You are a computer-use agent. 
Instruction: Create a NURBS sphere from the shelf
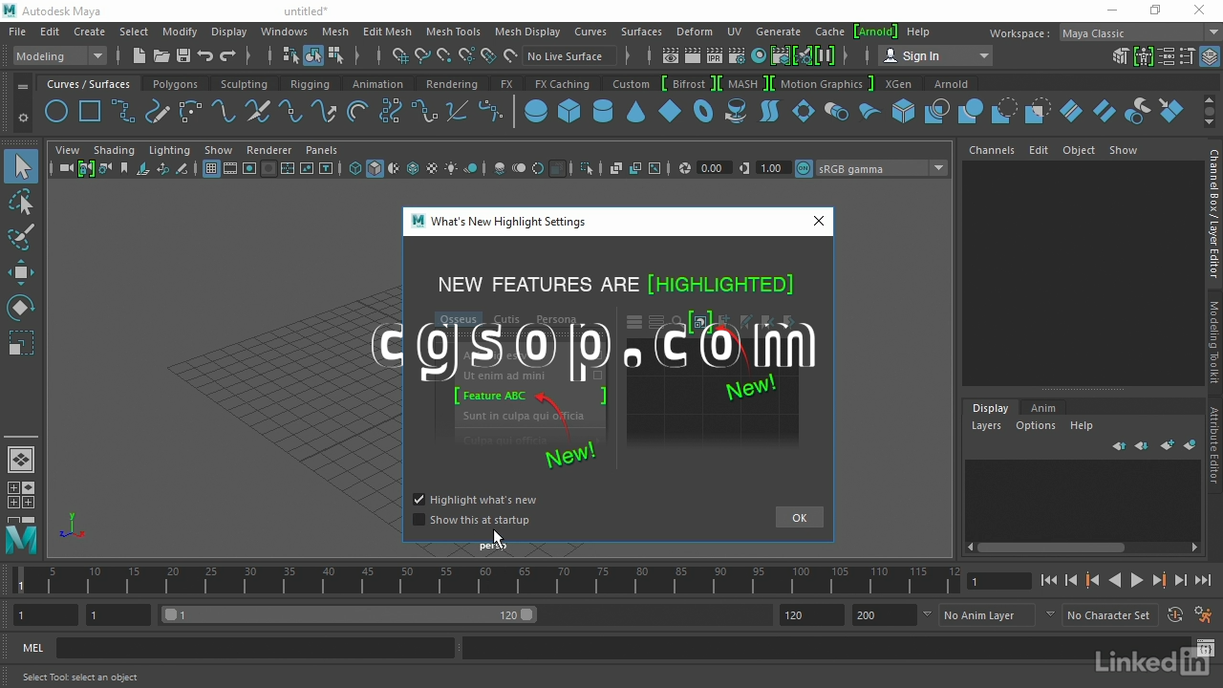(536, 112)
